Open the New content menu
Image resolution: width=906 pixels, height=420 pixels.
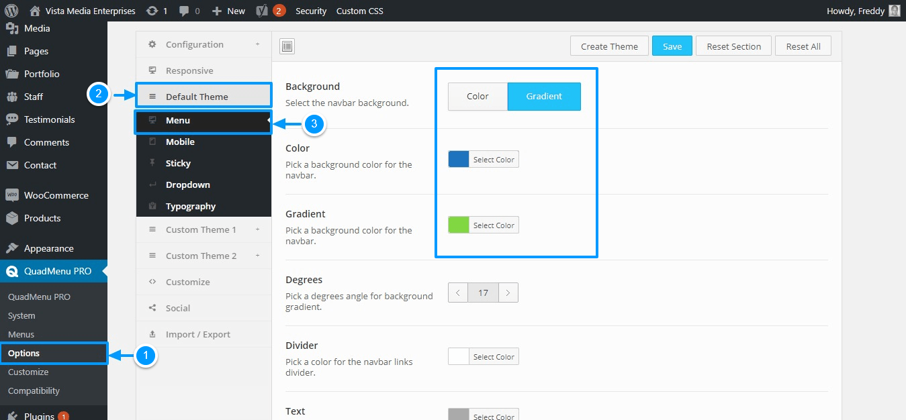point(228,11)
